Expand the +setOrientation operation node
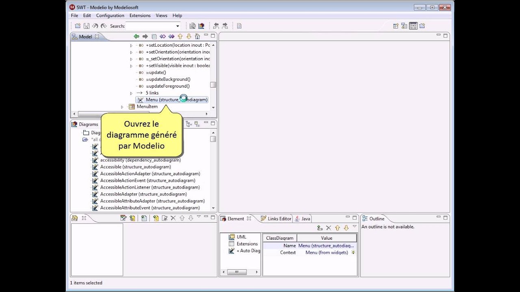 tap(131, 52)
